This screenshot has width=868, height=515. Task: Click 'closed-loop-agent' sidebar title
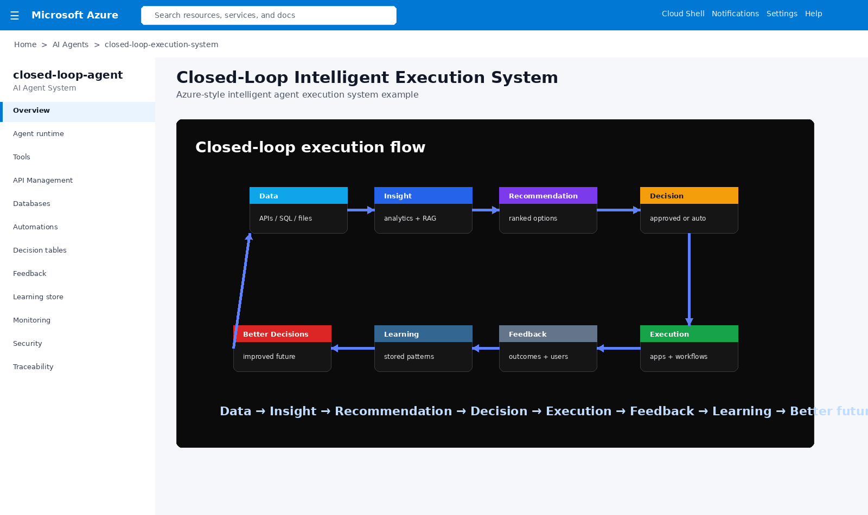click(x=68, y=75)
